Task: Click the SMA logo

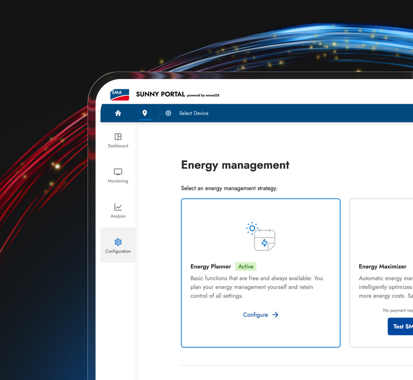Action: pos(120,95)
